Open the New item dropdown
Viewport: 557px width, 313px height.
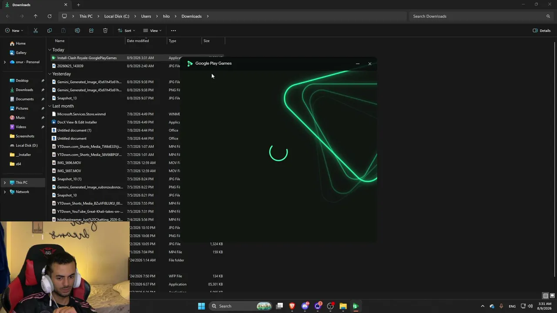point(14,30)
